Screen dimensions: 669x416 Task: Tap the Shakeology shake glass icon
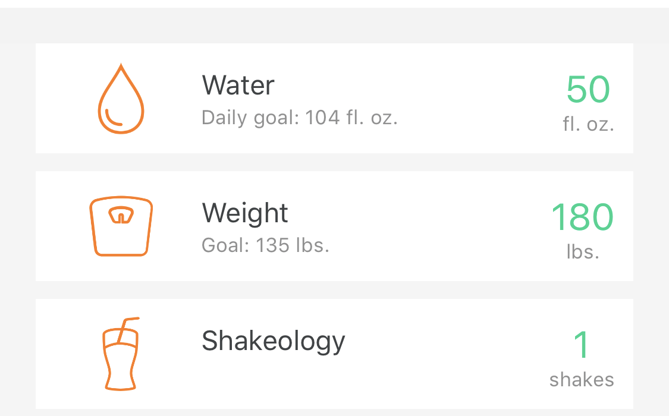coord(121,354)
